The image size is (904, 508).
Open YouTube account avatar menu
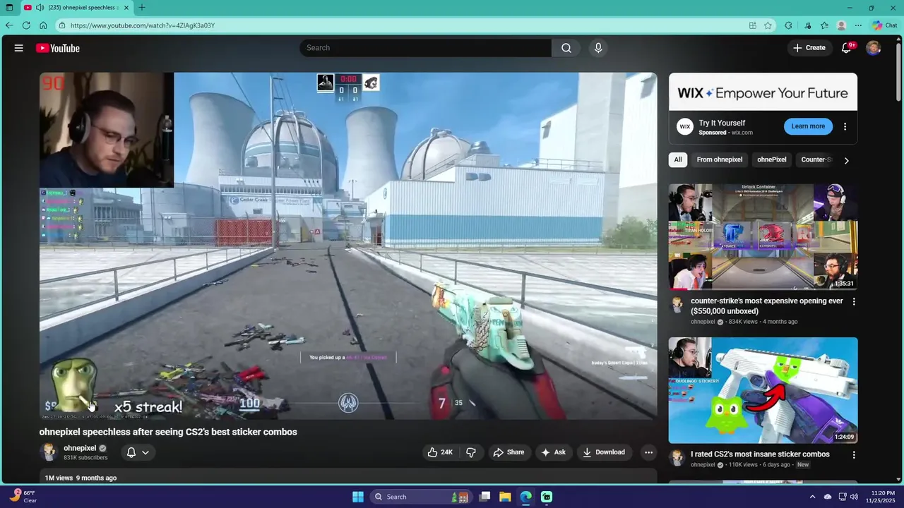(x=874, y=48)
